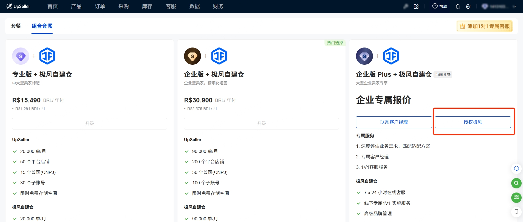The height and width of the screenshot is (222, 523).
Task: Click the 中大型卖家标配 subtitle
Action: coord(26,83)
